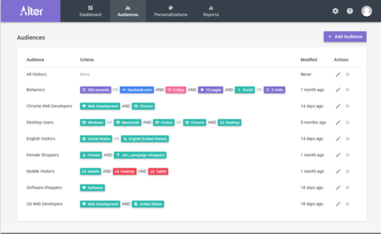Delete the All Visitors audience
The width and height of the screenshot is (381, 234).
(347, 74)
